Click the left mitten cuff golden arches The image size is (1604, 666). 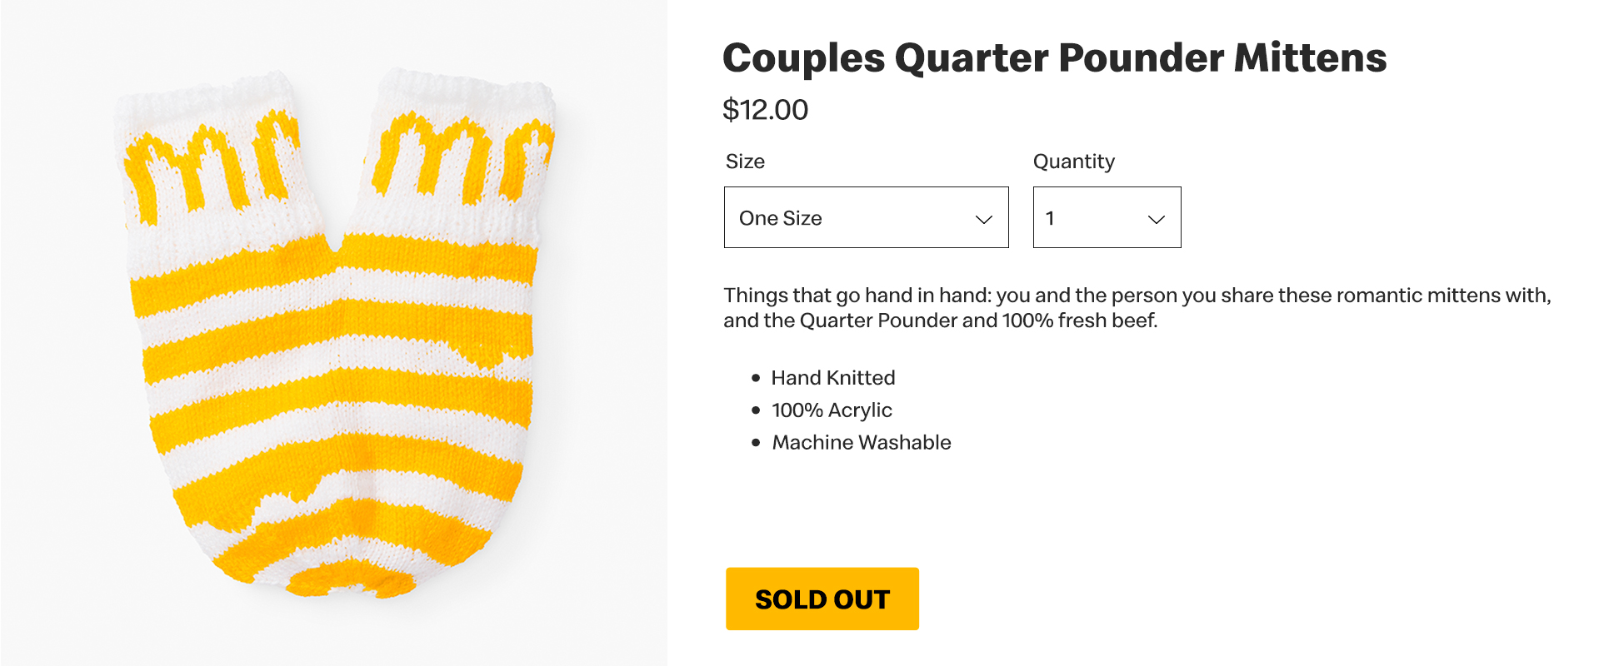pyautogui.click(x=208, y=166)
